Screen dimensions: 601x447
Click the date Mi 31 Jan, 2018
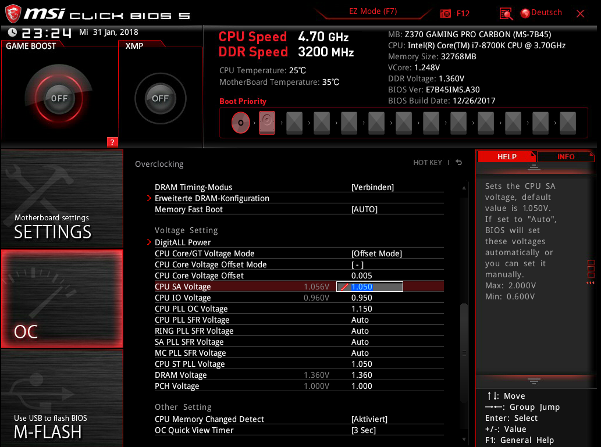[108, 32]
